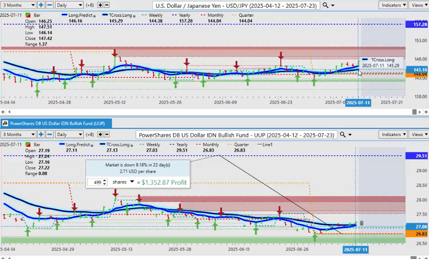Click the black plus icon on UUP toolbar
429x259 pixels.
(100, 134)
